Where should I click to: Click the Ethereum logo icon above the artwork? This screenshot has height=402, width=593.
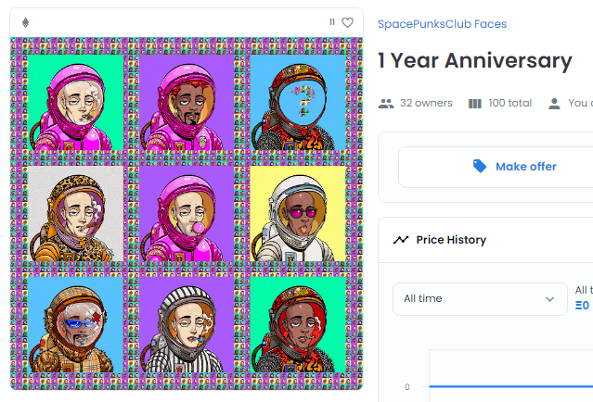pyautogui.click(x=25, y=22)
